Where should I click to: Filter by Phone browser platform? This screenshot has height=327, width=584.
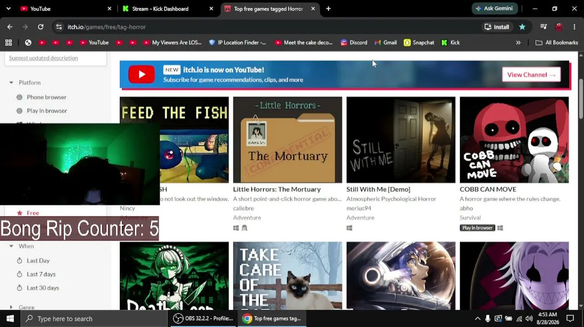point(46,97)
